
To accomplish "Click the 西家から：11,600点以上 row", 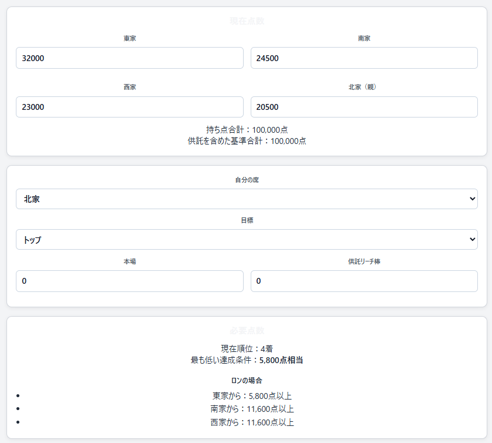I will [252, 422].
